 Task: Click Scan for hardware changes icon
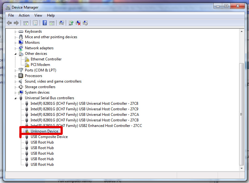click(x=61, y=23)
